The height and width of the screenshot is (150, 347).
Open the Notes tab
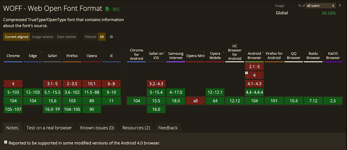[12, 128]
